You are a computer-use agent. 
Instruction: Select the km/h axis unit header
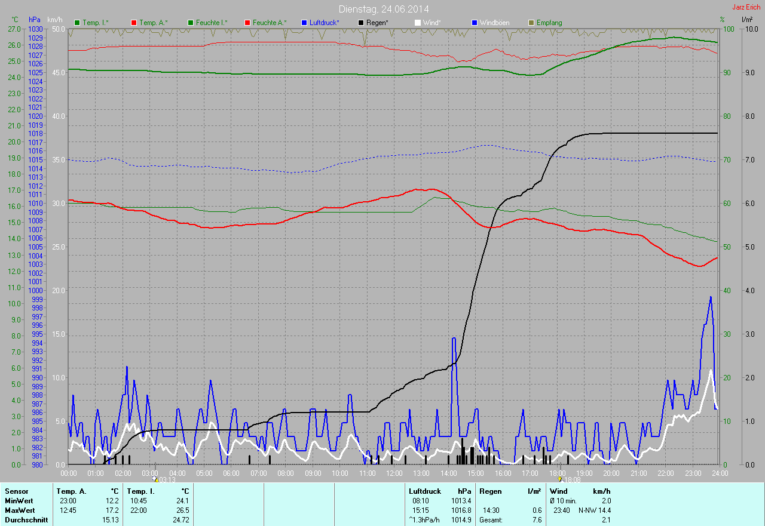click(56, 20)
